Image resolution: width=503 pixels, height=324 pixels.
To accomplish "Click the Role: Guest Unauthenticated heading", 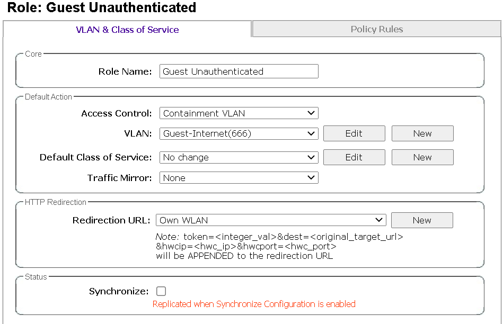I will click(x=102, y=8).
